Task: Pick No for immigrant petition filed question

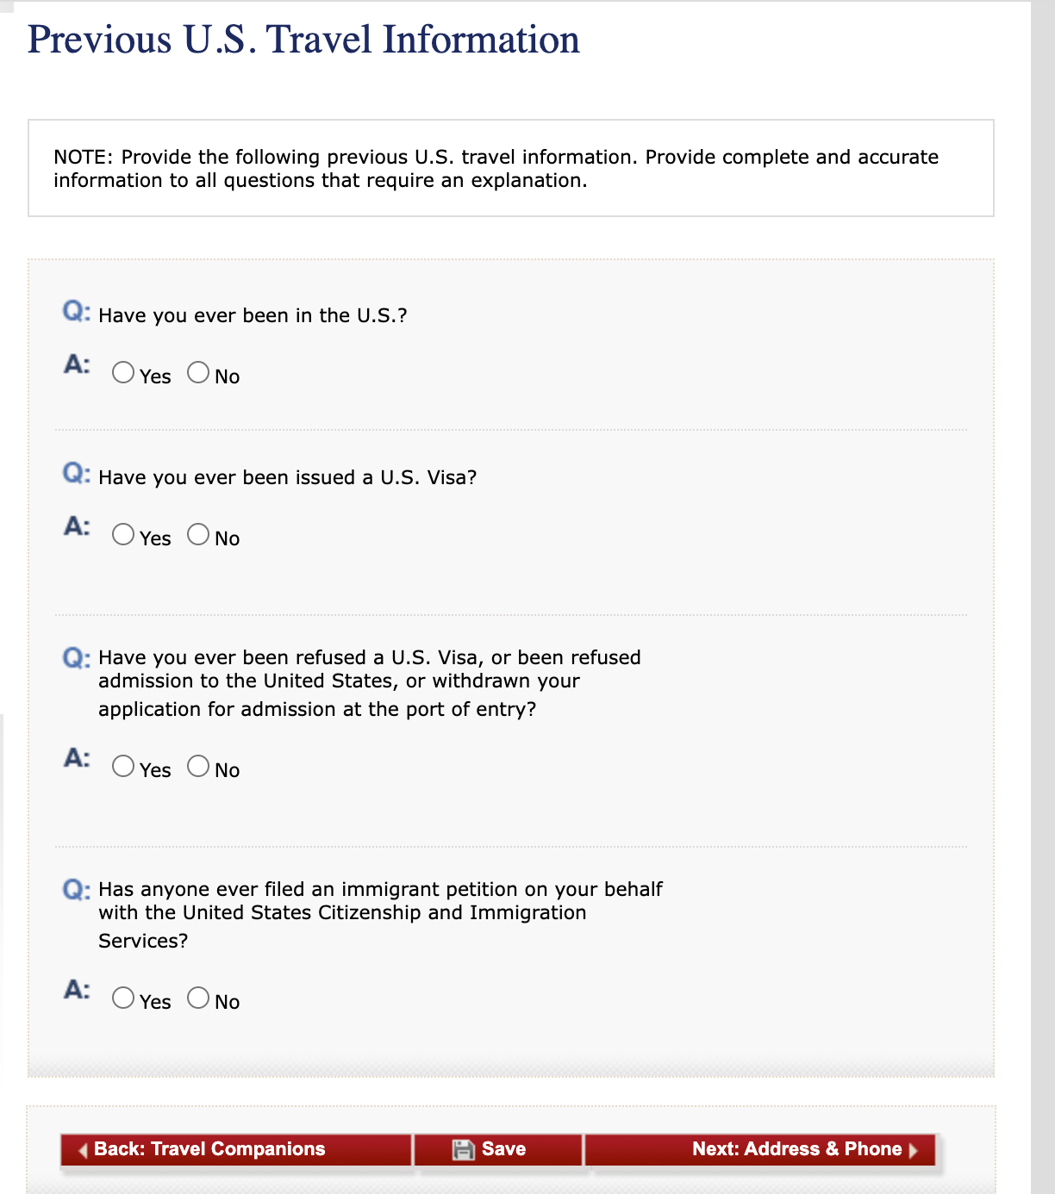Action: click(x=198, y=998)
